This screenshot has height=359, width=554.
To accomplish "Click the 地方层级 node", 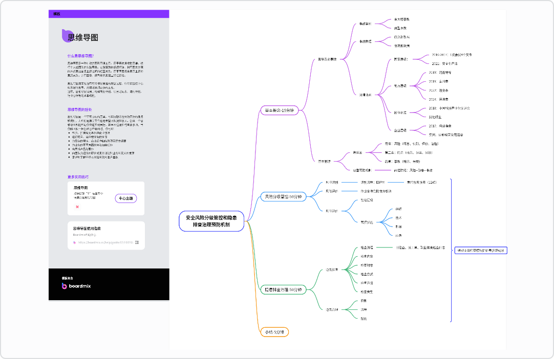I will point(400,86).
